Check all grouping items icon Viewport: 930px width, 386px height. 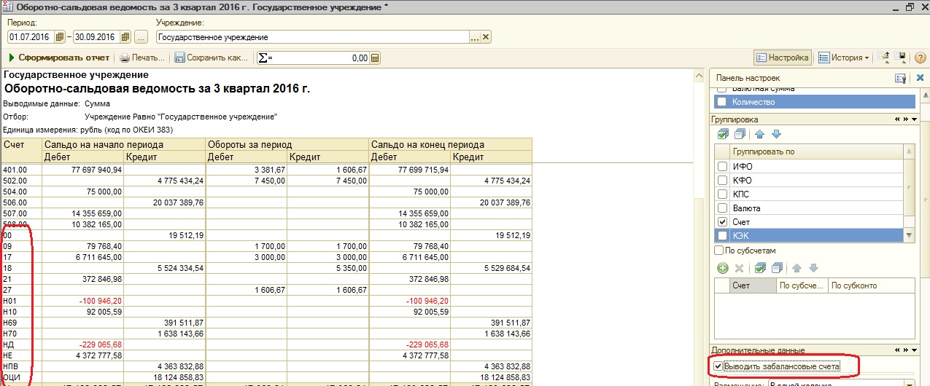pos(723,134)
